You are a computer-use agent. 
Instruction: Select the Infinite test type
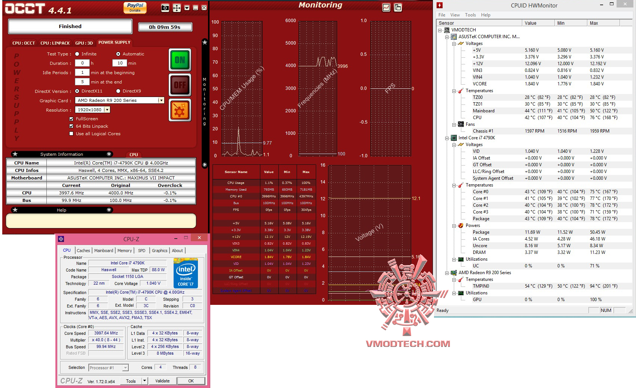click(77, 54)
